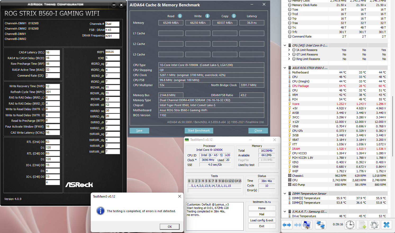Click the TestMem5 memory chip title bar icon
Image resolution: width=395 pixels, height=233 pixels.
tap(187, 140)
